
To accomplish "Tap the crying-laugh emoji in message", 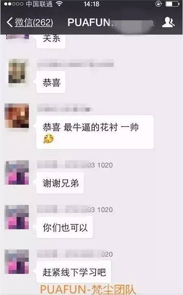I will (x=49, y=139).
